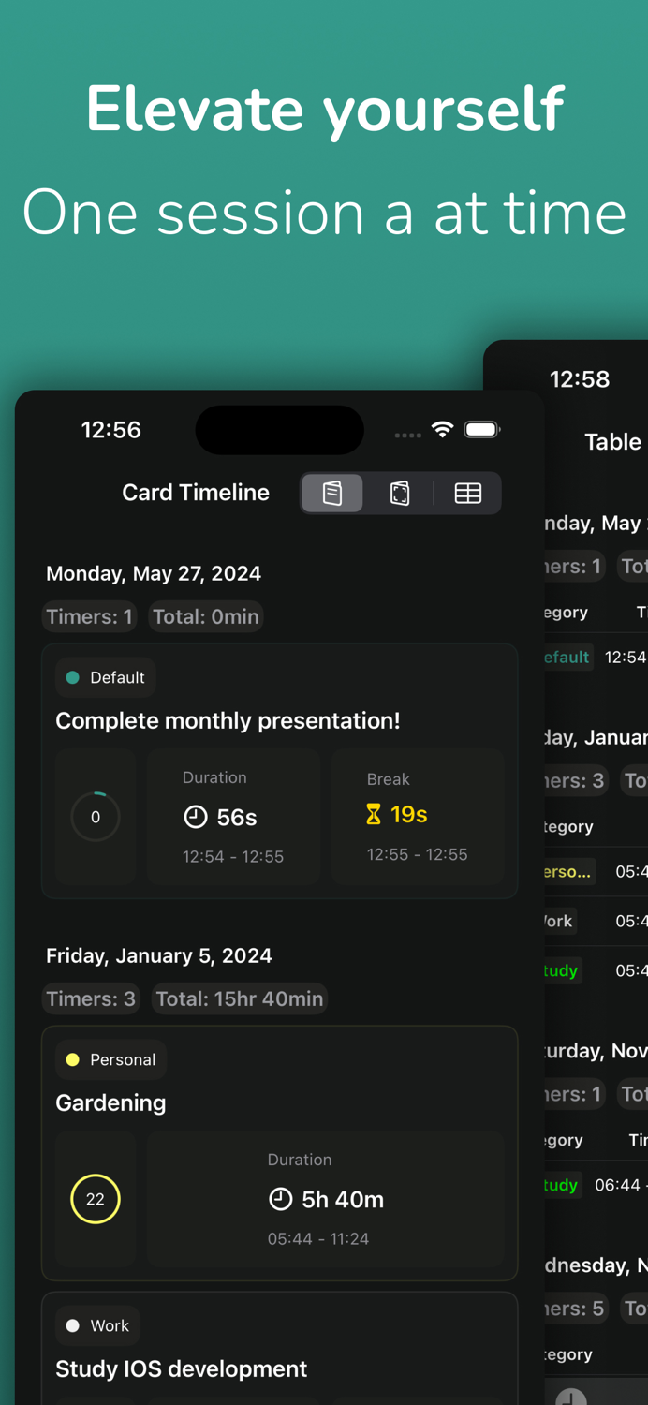Viewport: 648px width, 1405px height.
Task: Expand the Timers: 3 chip for January 5
Action: pyautogui.click(x=91, y=998)
